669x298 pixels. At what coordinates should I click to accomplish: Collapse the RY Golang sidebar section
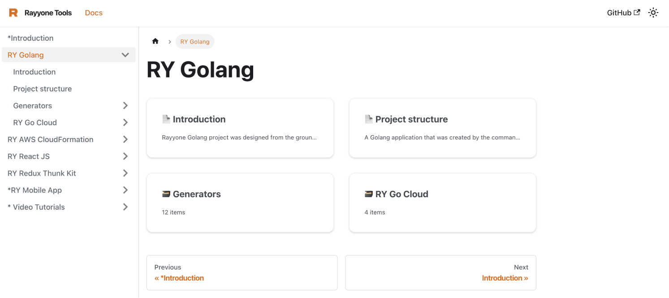[x=125, y=55]
